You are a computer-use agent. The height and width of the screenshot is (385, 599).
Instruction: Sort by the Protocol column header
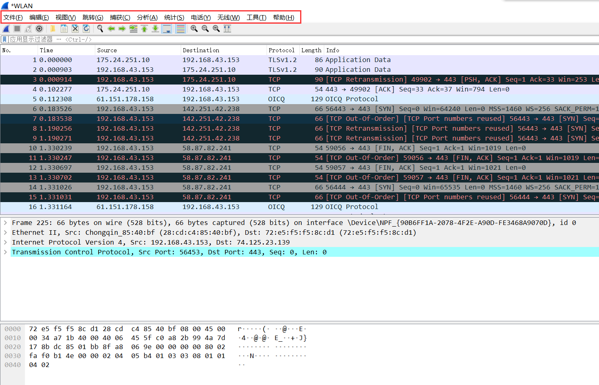pos(283,50)
